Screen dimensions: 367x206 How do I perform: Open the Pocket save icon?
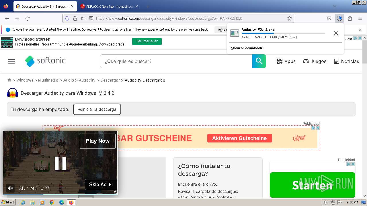coord(329,18)
